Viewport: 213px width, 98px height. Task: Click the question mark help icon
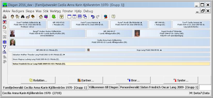113,17
